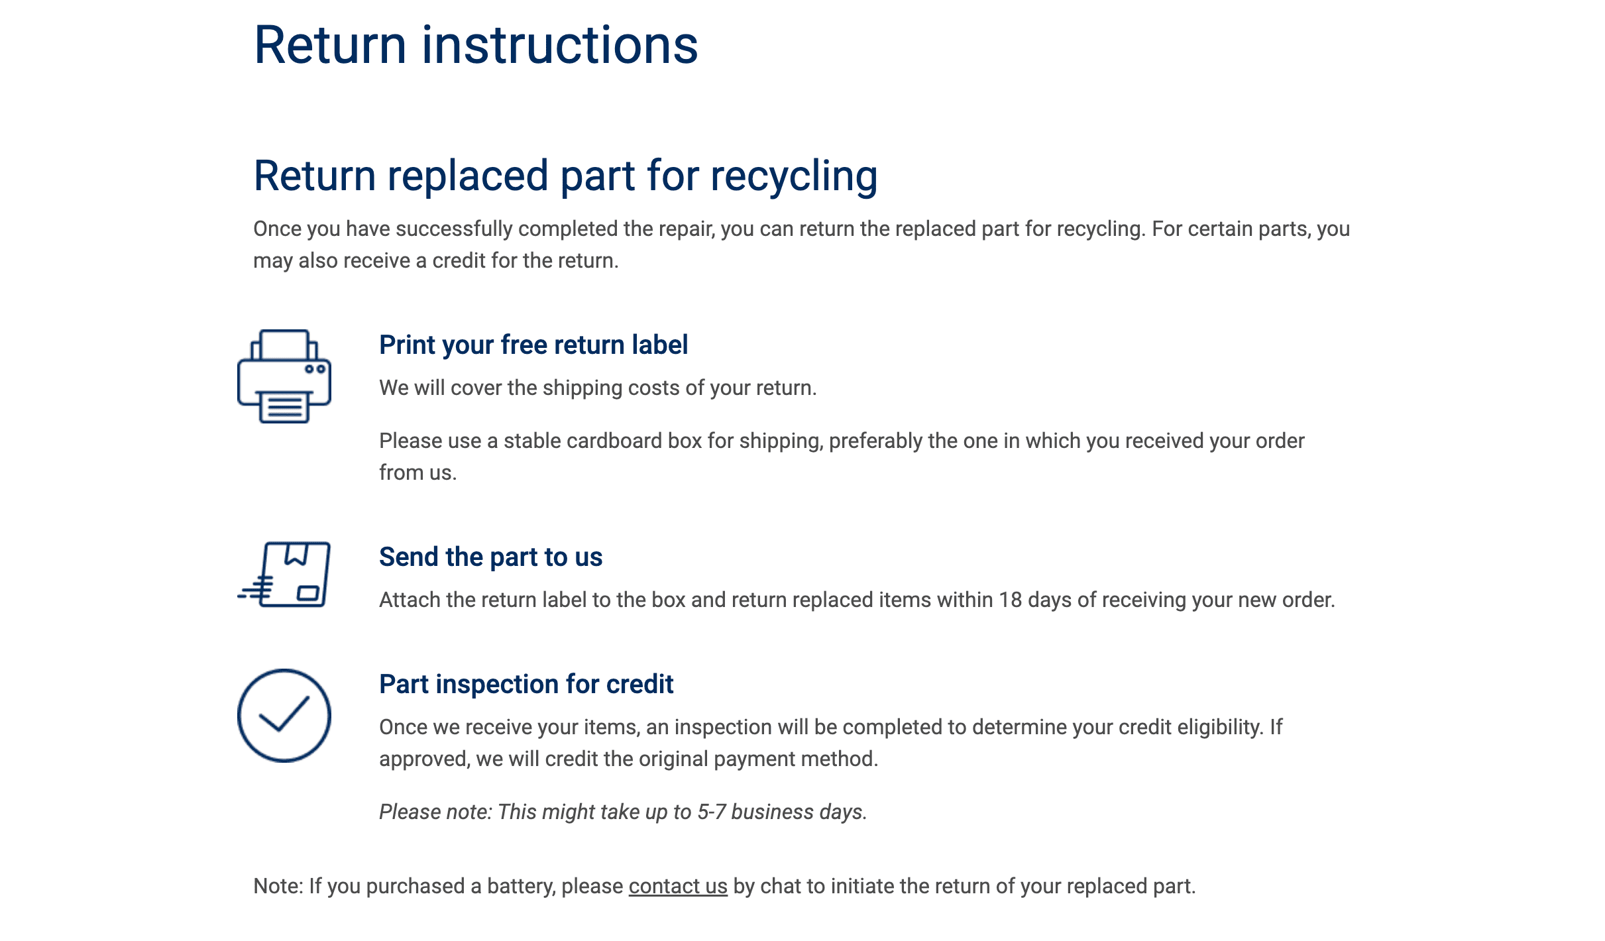Click 'from us.' line under cardboard box text
Screen dimensions: 1605x941
[x=417, y=472]
